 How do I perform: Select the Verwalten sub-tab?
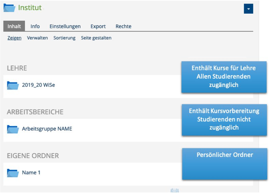click(37, 38)
